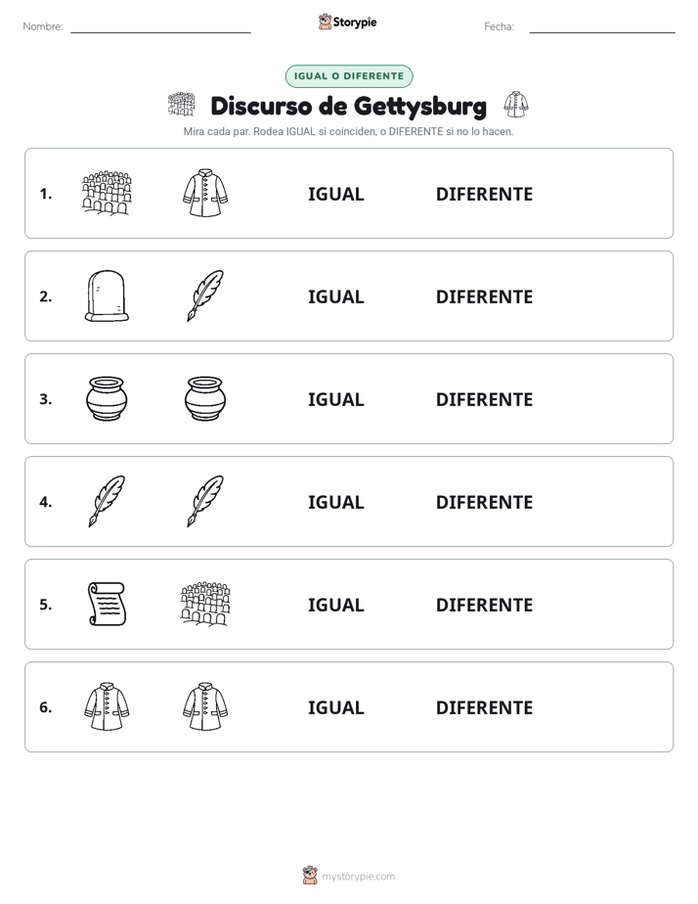Click the Storypie logo at top
The height and width of the screenshot is (904, 698).
(348, 22)
